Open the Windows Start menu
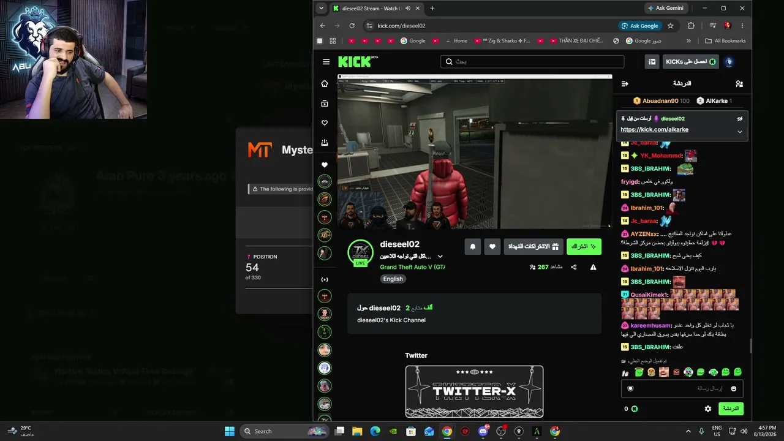The width and height of the screenshot is (784, 441). 230,431
